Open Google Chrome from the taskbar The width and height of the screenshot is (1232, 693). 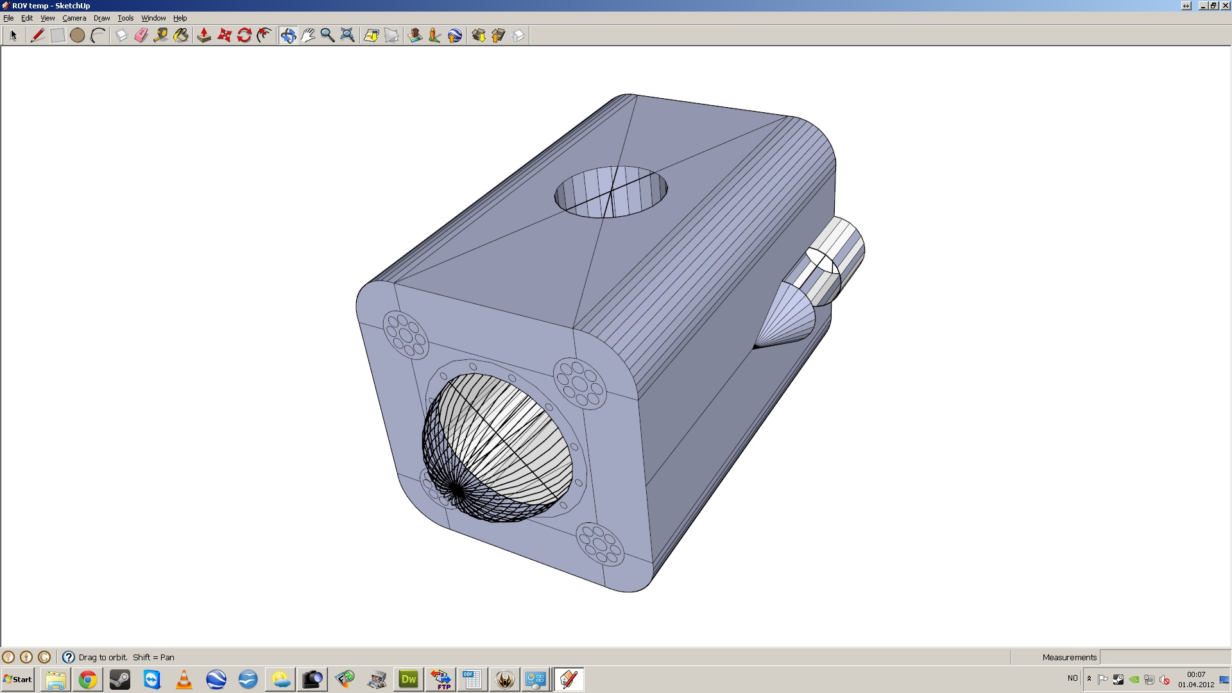(x=88, y=680)
